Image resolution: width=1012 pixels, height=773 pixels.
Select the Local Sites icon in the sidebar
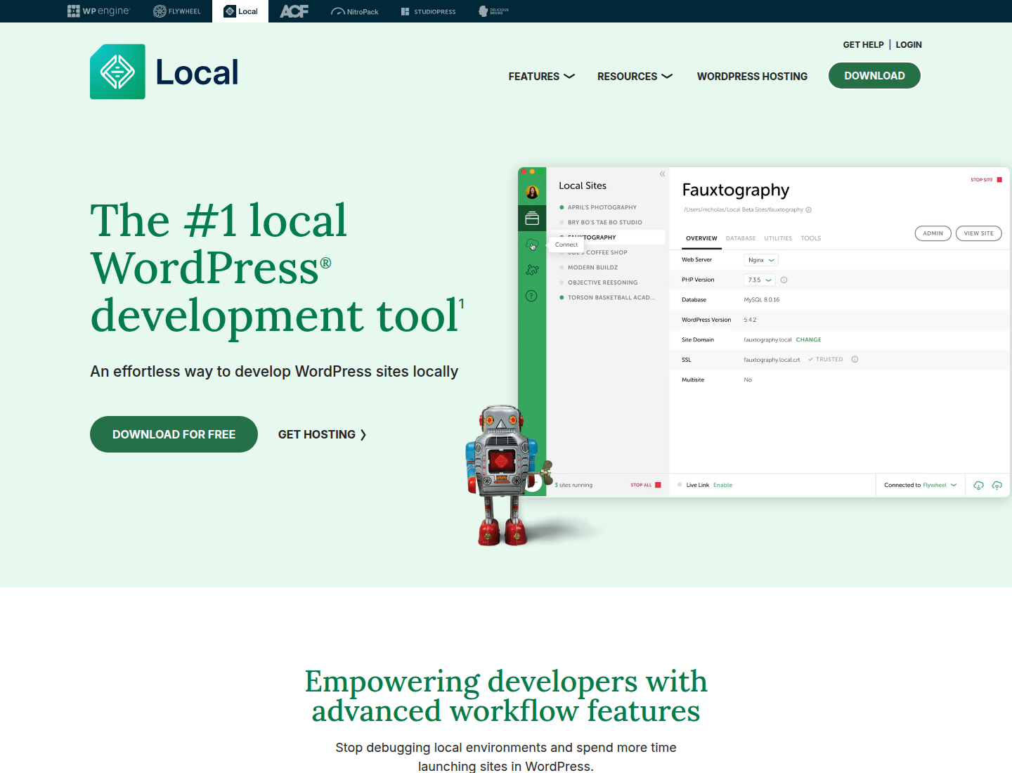pos(532,219)
